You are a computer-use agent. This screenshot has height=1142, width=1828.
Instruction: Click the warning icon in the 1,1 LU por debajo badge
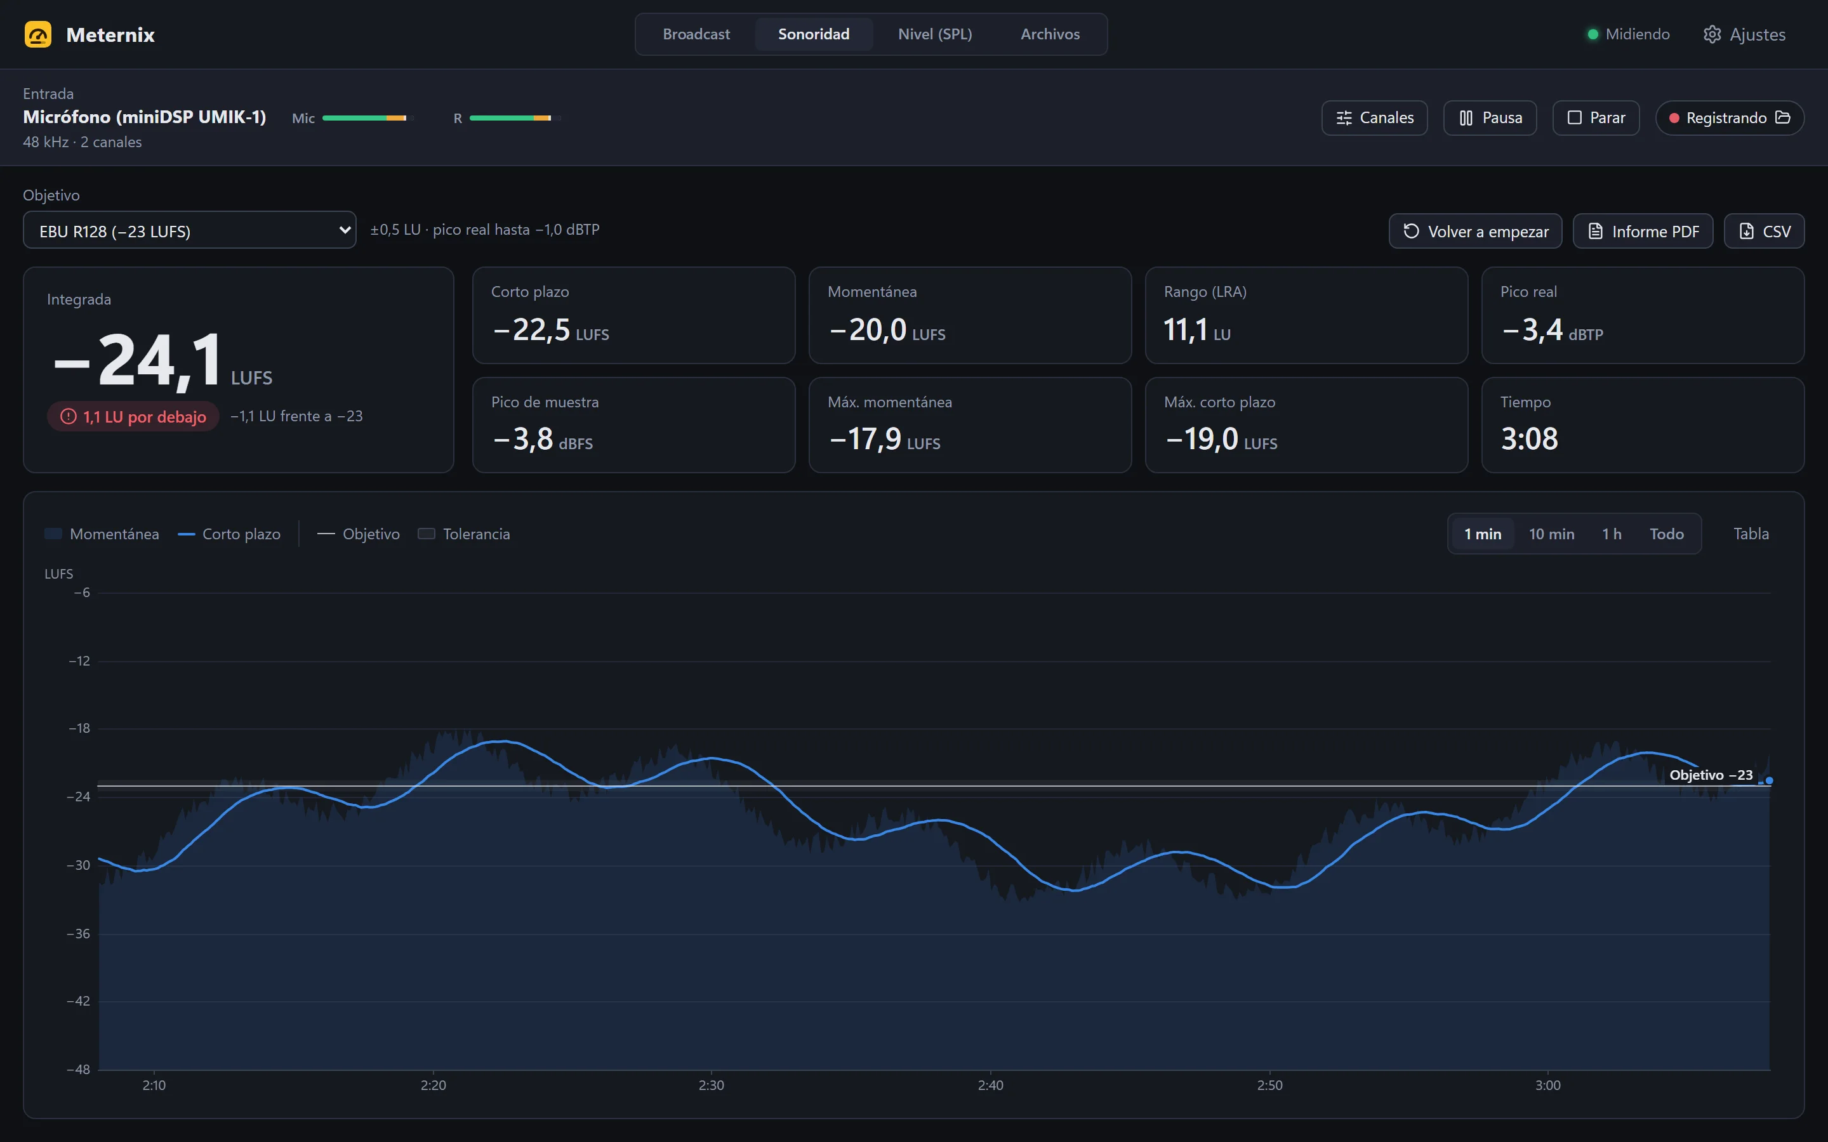68,416
